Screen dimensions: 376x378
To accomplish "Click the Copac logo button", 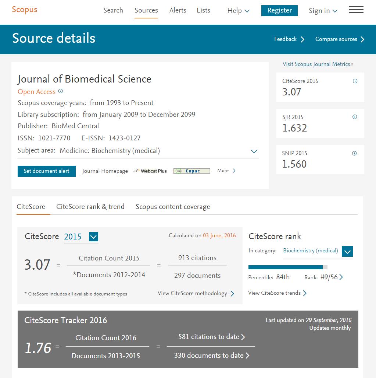I will click(191, 171).
